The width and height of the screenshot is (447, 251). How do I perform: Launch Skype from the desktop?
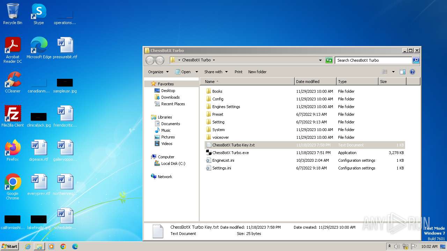click(39, 14)
